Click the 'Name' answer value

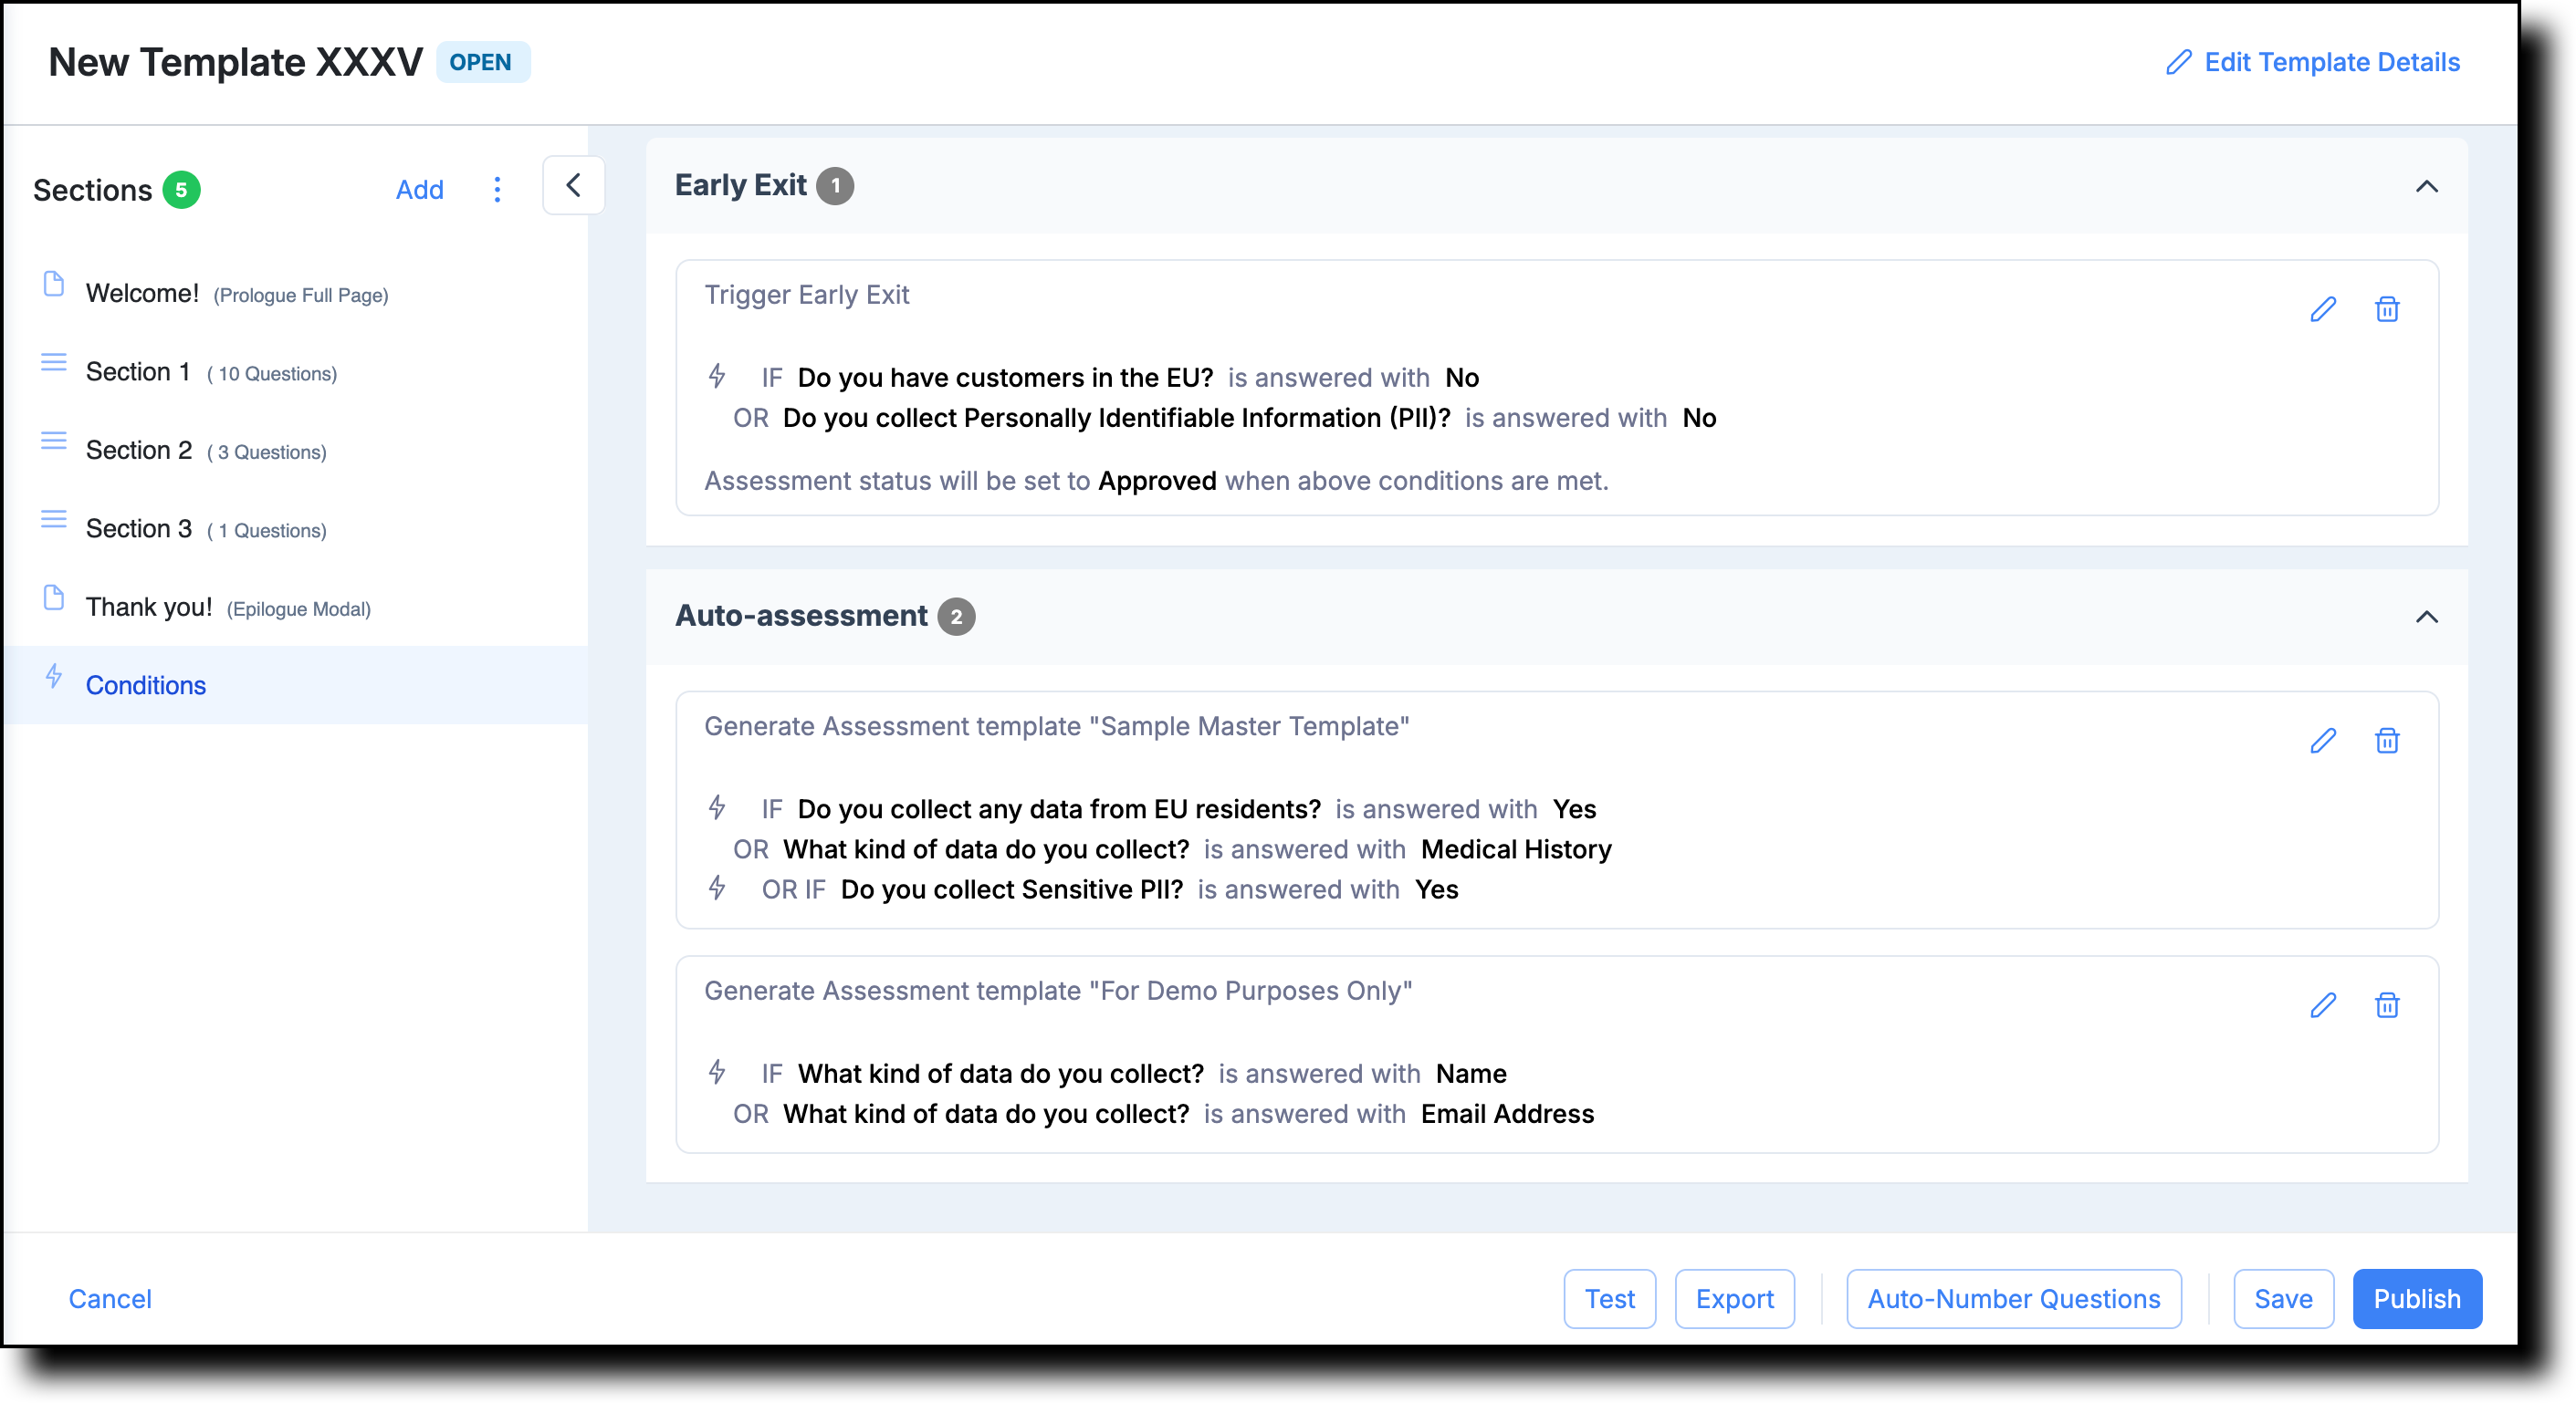coord(1471,1074)
